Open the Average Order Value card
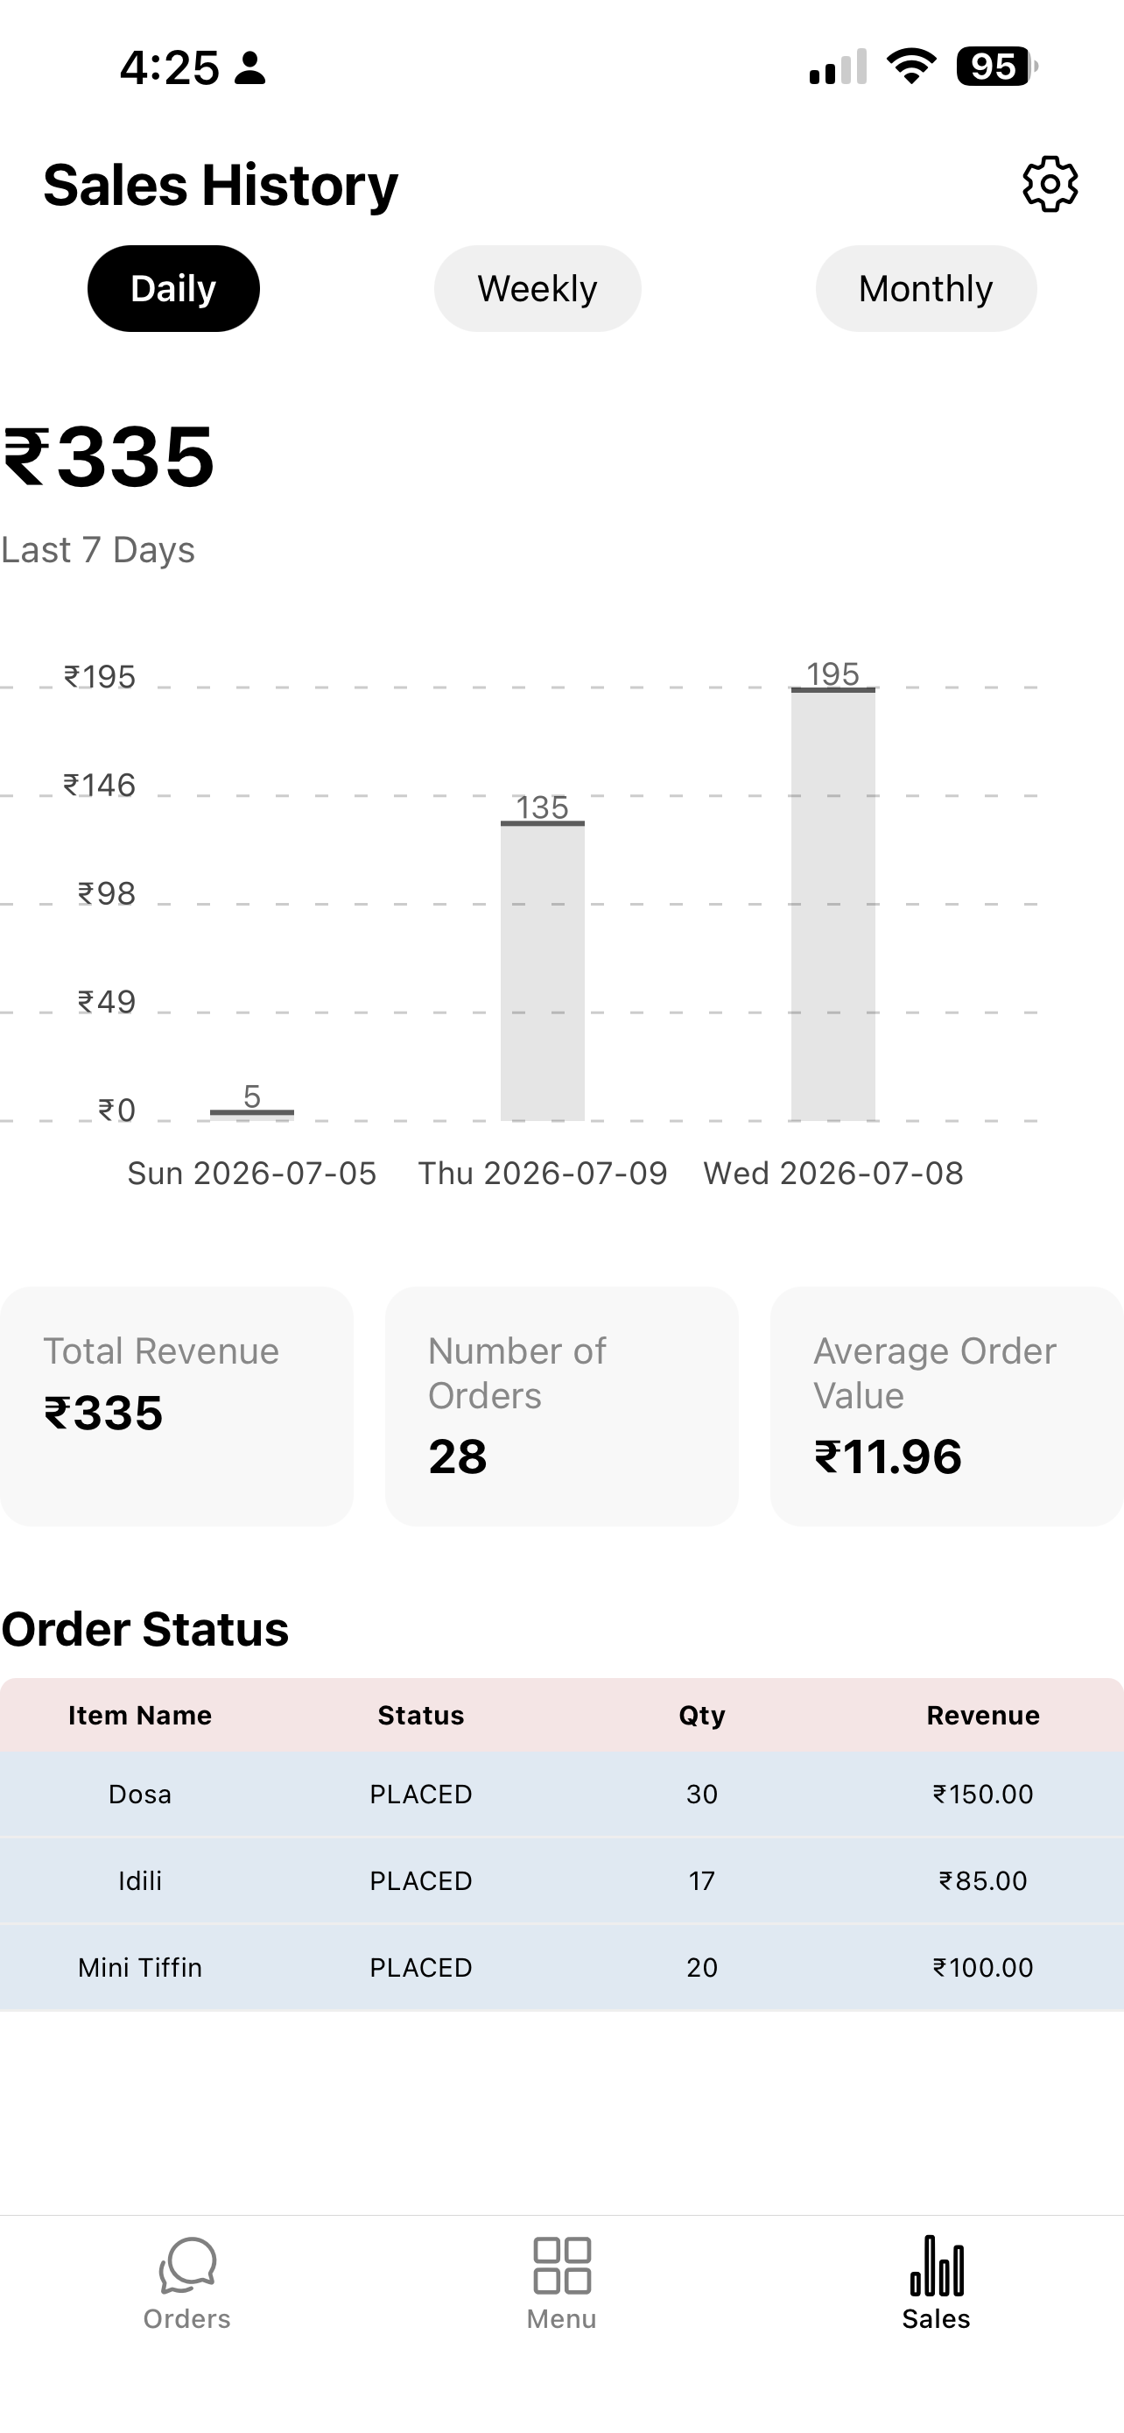Screen dimensions: 1124x2433 tap(946, 1406)
